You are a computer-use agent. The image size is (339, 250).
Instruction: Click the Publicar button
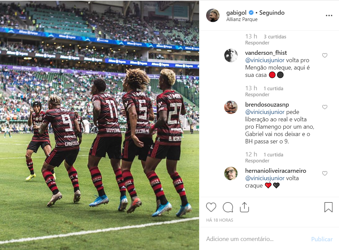coord(322,239)
